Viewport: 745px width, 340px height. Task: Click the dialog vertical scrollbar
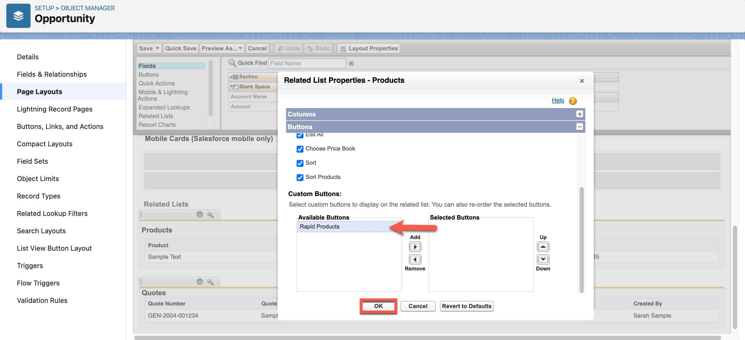pos(581,240)
